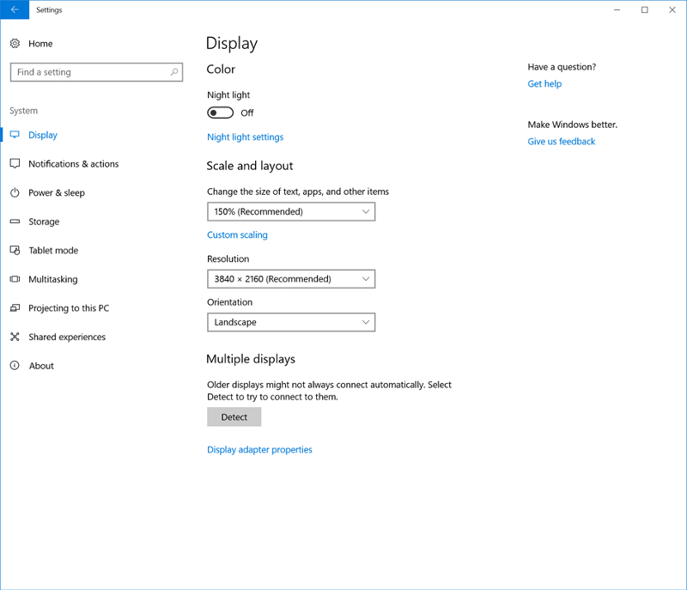
Task: Select the Storage drive icon
Action: 14,222
